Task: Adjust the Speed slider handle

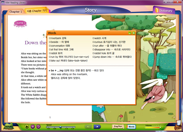Action: click(60, 127)
